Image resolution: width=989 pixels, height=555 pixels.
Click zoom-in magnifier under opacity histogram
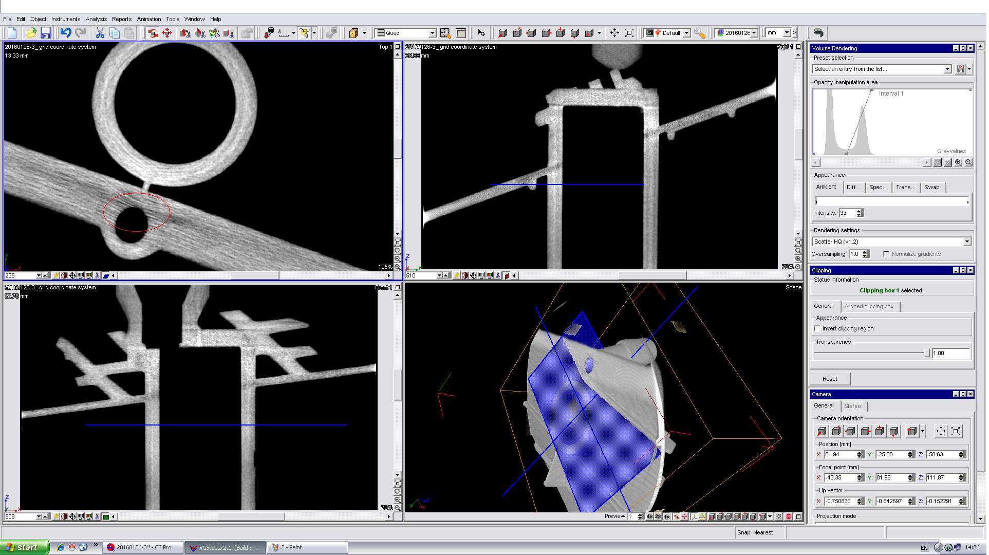tap(958, 163)
